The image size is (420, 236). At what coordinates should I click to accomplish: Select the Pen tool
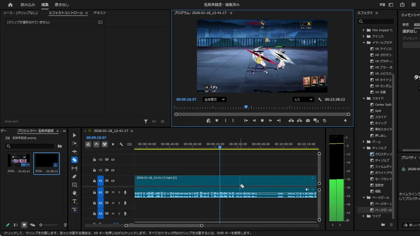(x=74, y=176)
